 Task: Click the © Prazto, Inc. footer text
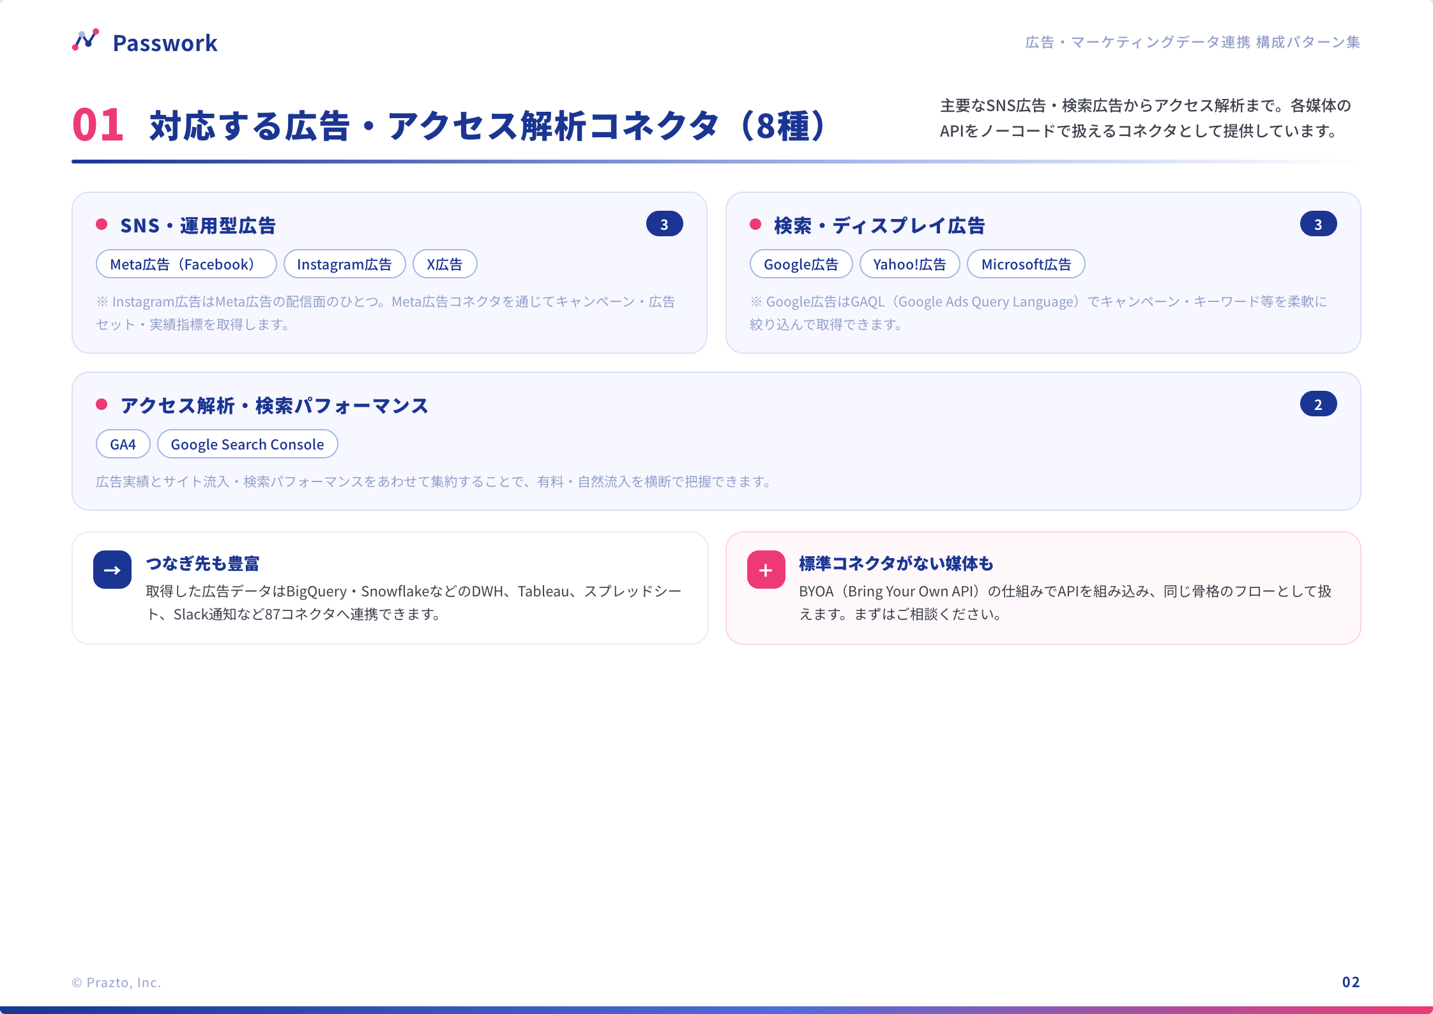pos(116,983)
